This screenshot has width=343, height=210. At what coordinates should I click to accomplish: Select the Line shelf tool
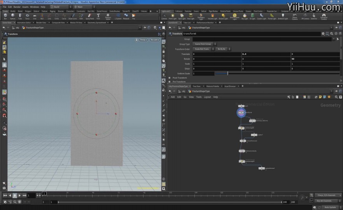[x=49, y=16]
